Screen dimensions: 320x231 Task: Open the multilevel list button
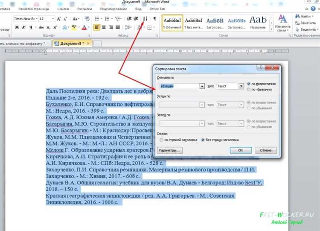click(118, 19)
